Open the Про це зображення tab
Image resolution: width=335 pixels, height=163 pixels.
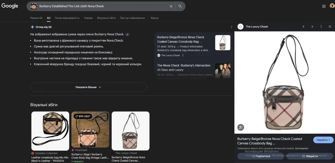(x=132, y=18)
